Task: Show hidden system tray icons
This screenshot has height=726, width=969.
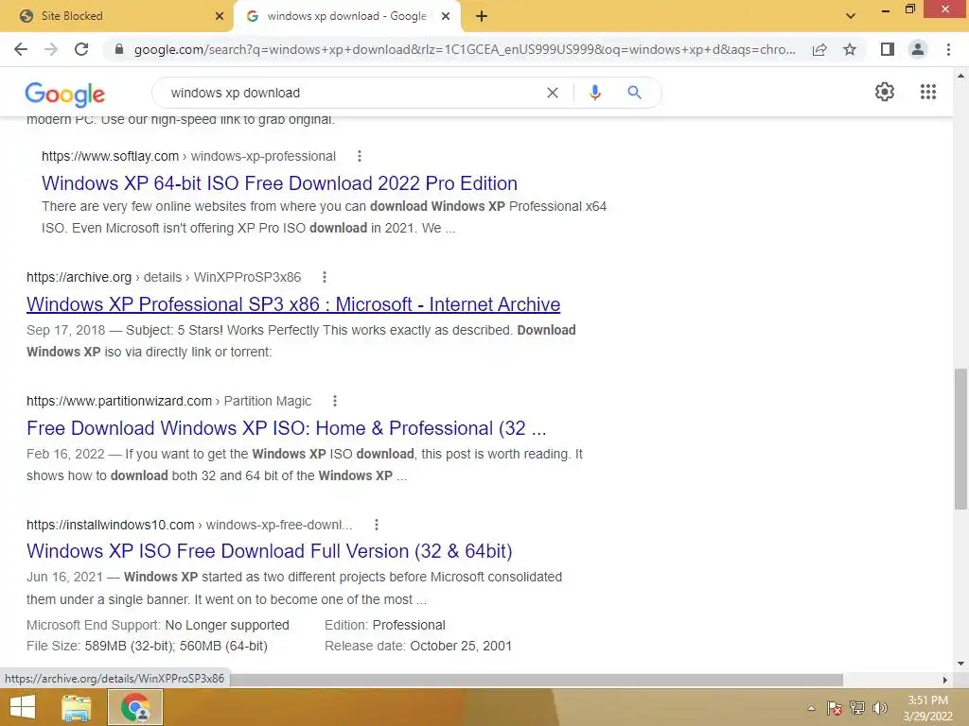Action: [811, 708]
